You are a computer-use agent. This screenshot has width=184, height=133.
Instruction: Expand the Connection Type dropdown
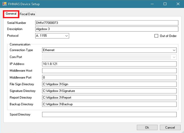click(109, 50)
